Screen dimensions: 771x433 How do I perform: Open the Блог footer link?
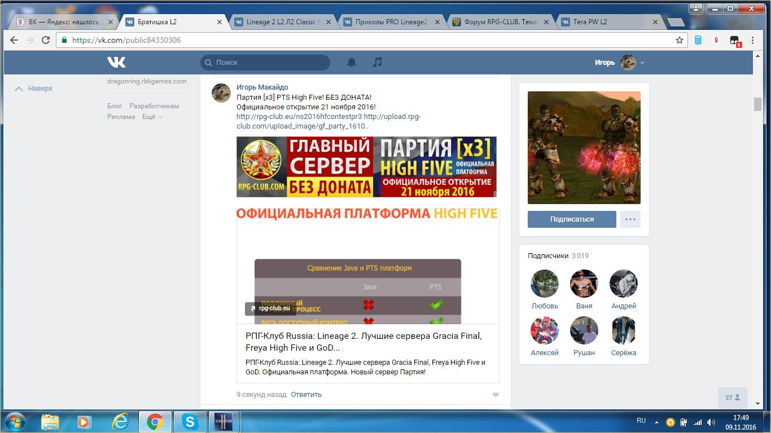[x=115, y=106]
